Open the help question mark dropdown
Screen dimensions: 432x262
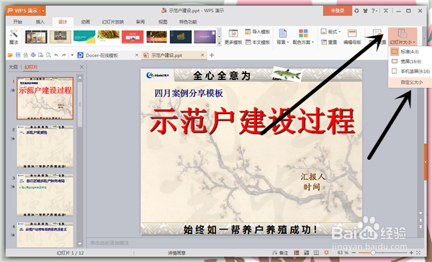(x=374, y=11)
